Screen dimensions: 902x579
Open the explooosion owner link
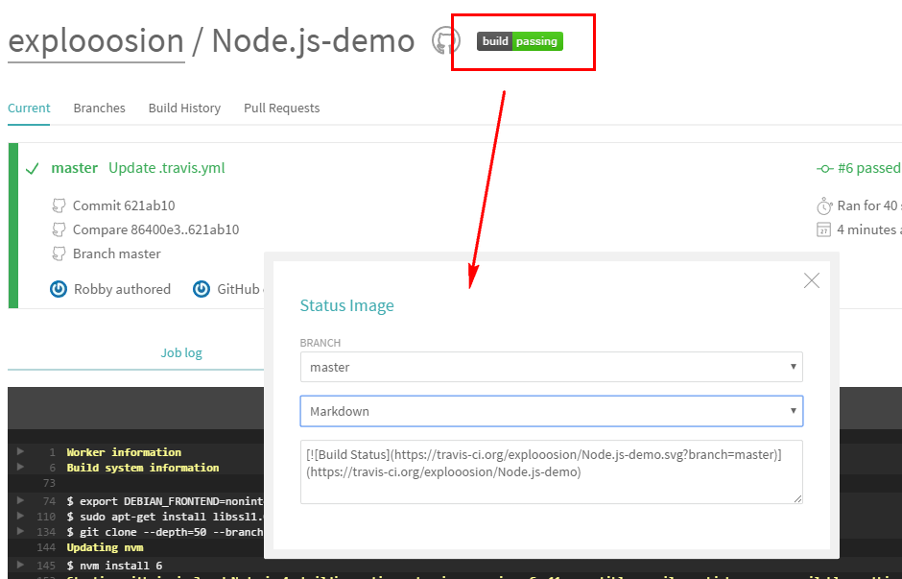(96, 41)
